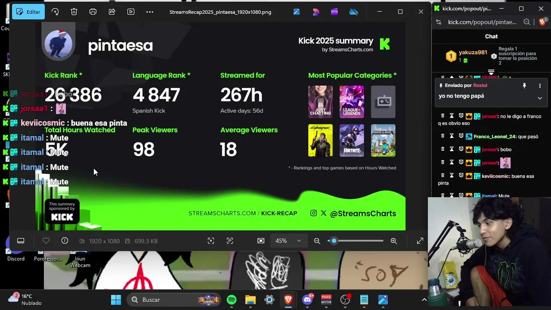The width and height of the screenshot is (551, 310).
Task: Open the 45% zoom level dropdown
Action: coord(288,241)
